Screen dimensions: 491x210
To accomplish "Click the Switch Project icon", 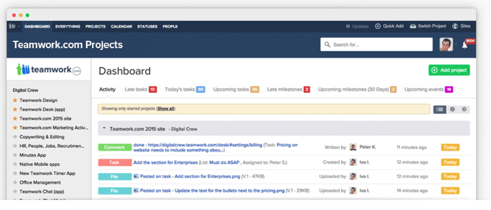I will 413,26.
